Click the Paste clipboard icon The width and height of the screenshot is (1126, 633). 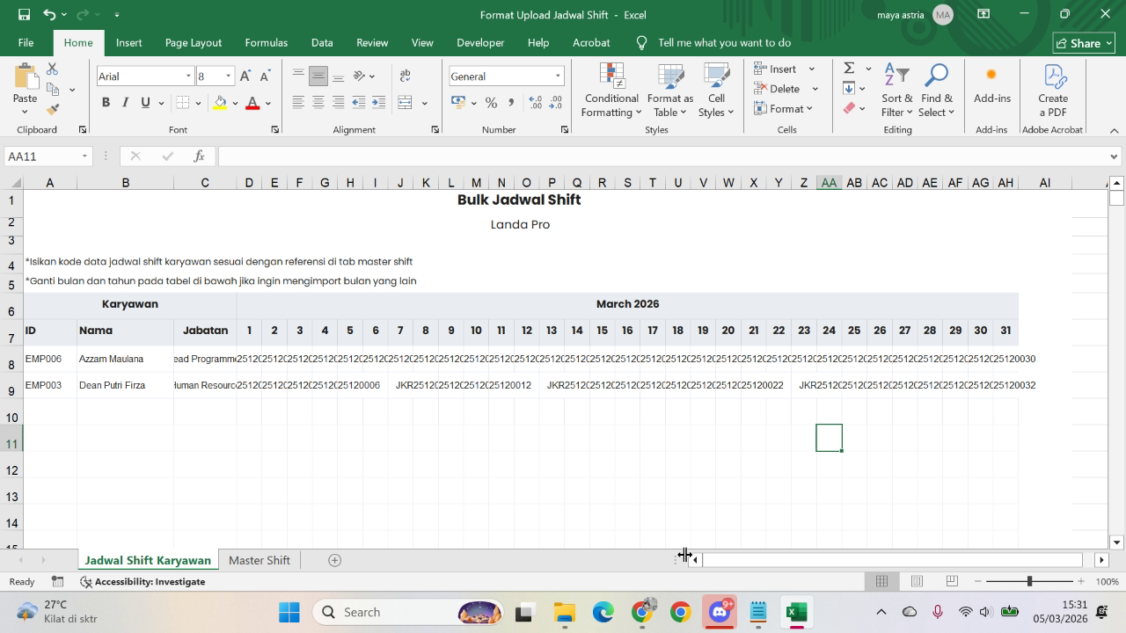[x=25, y=77]
